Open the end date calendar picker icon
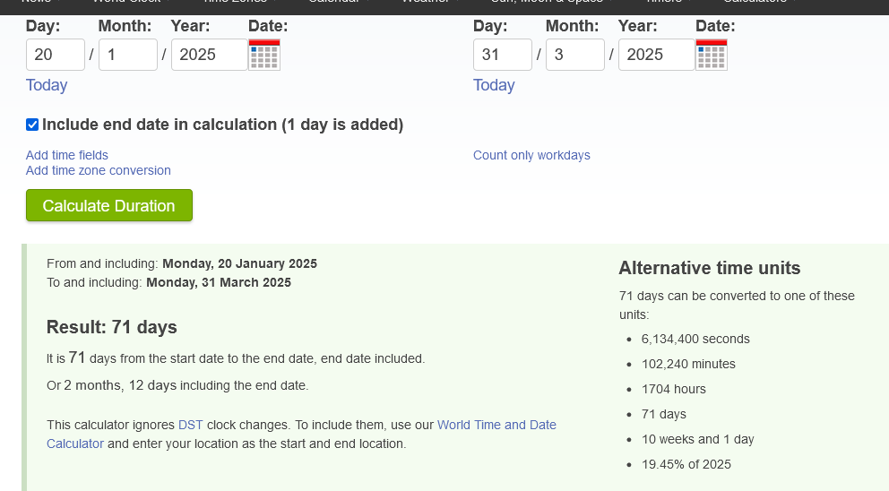 (712, 55)
